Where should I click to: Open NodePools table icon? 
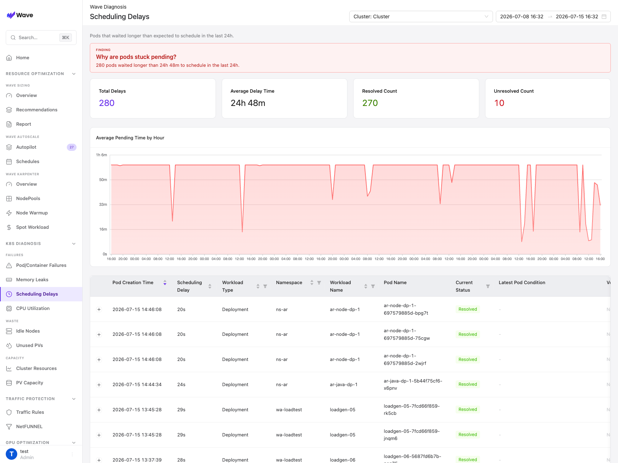9,199
